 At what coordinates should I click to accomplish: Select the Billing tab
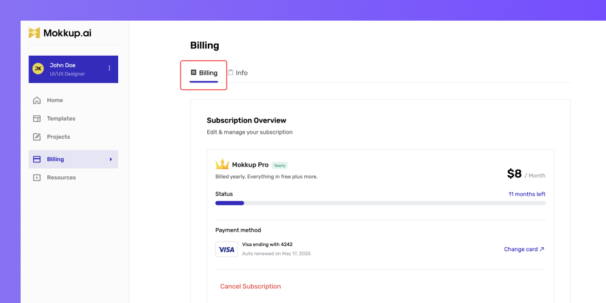pyautogui.click(x=204, y=73)
